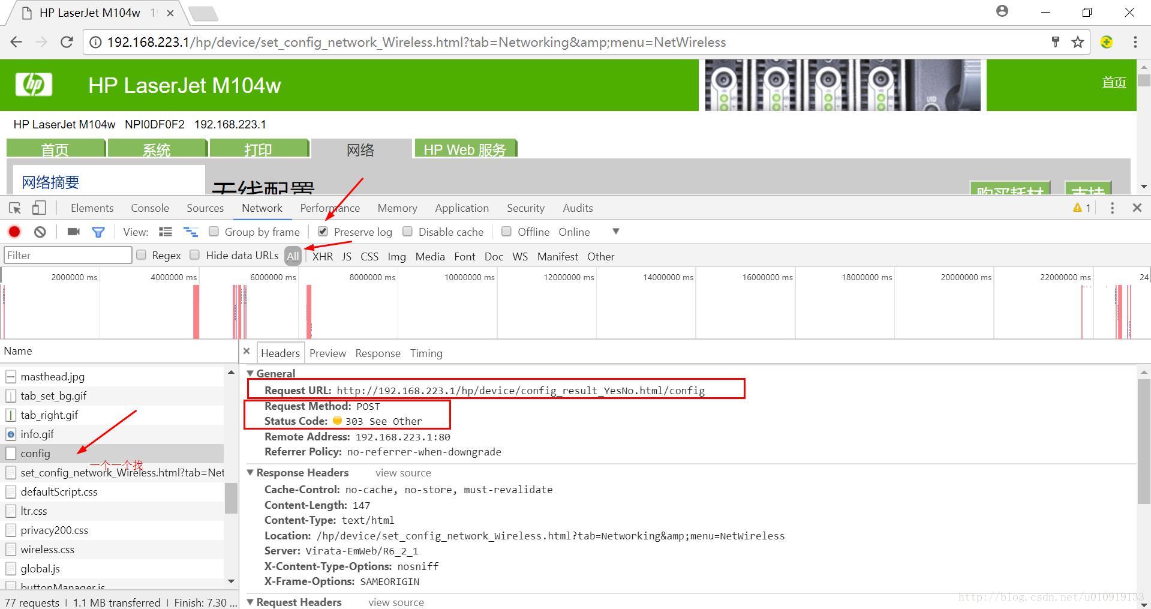The image size is (1151, 609).
Task: Enable the Regex filter checkbox
Action: 141,254
